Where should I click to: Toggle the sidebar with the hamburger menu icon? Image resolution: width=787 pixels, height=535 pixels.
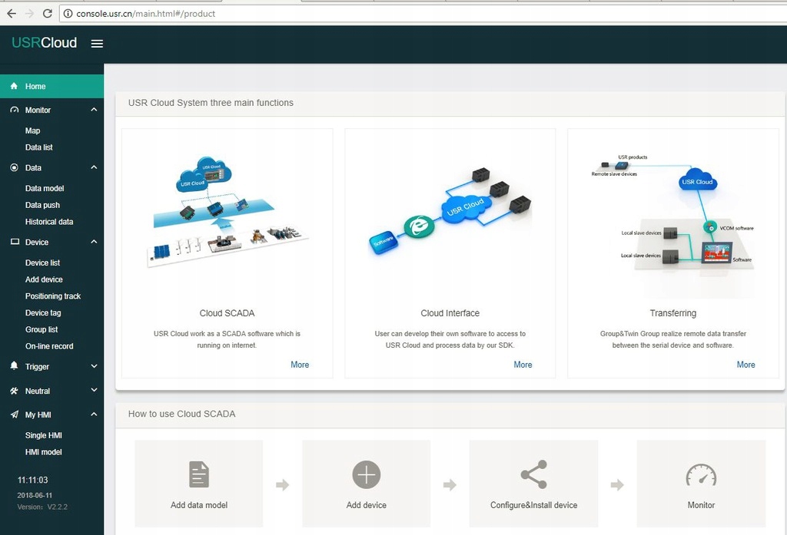tap(97, 44)
